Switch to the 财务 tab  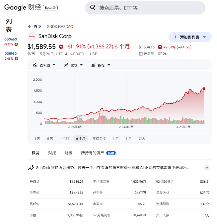coord(68,153)
